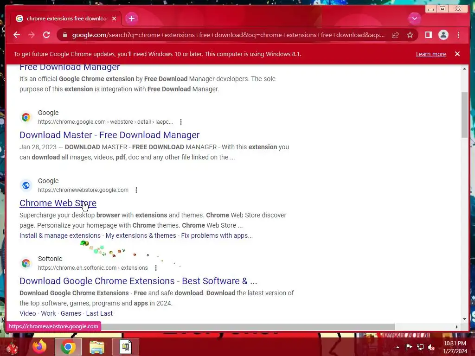Click the Start button ornament
This screenshot has height=356, width=475.
12,348
